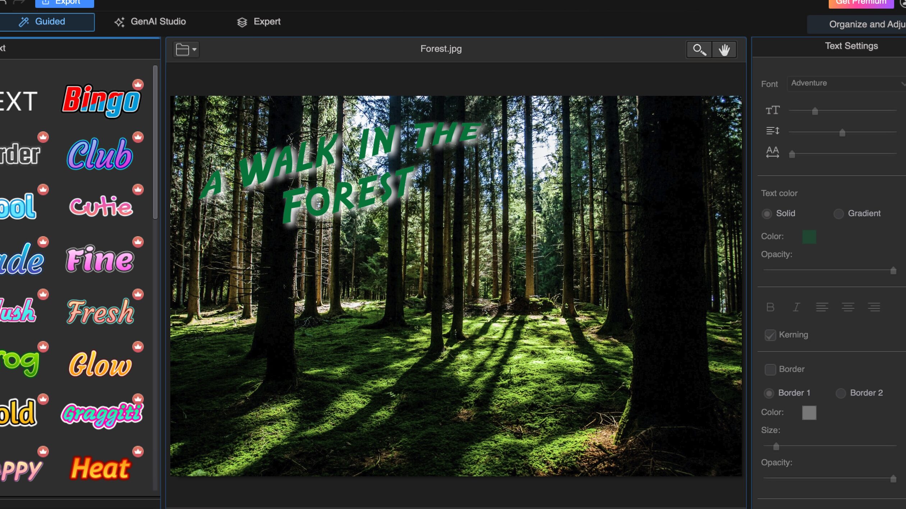Toggle italic text formatting
The height and width of the screenshot is (509, 906).
pyautogui.click(x=796, y=307)
